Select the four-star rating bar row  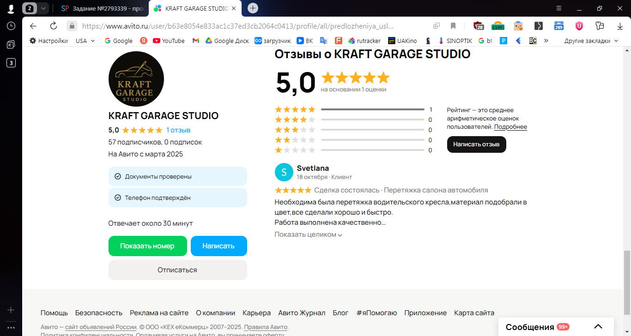353,120
